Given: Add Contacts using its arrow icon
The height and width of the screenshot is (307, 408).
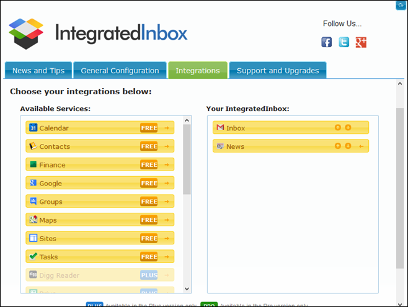Looking at the screenshot, I should pos(167,146).
